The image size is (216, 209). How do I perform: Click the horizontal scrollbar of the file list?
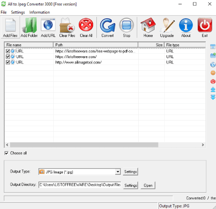[x=105, y=145]
